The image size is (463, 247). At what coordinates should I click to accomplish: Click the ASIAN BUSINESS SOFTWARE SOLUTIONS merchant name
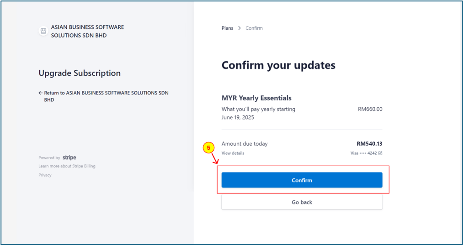pyautogui.click(x=87, y=32)
